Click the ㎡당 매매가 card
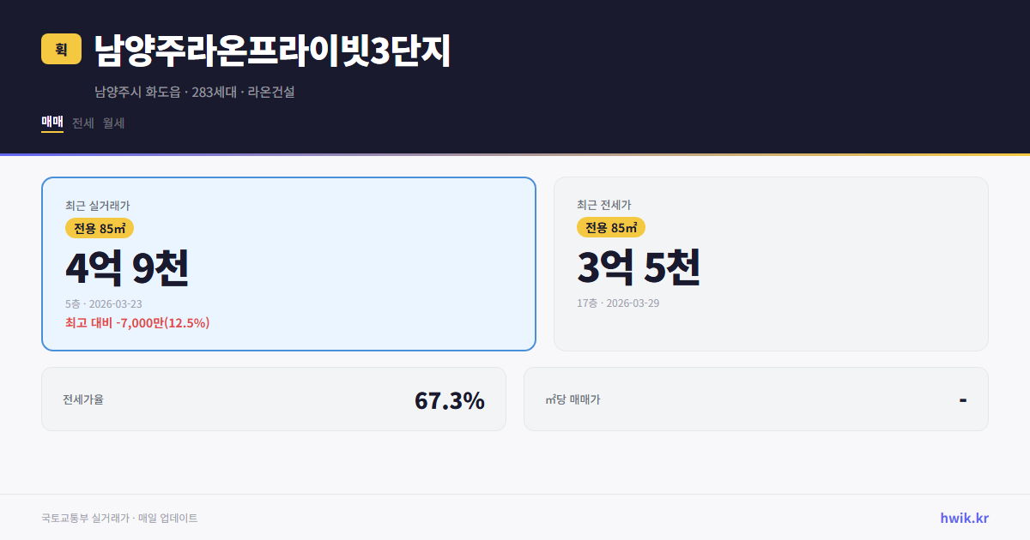The width and height of the screenshot is (1030, 540). click(x=755, y=399)
